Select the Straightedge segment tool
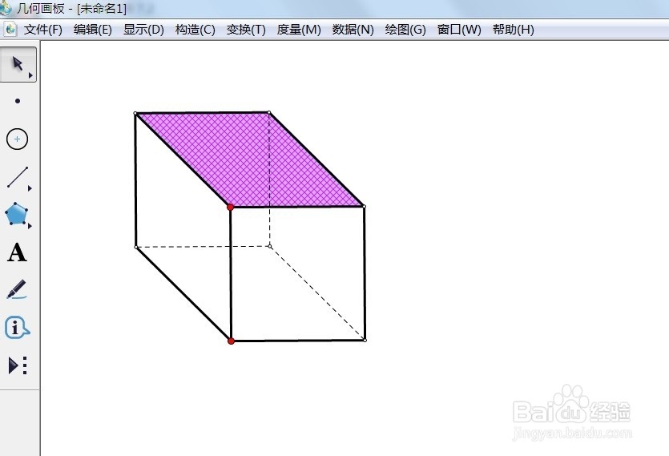 [x=18, y=177]
